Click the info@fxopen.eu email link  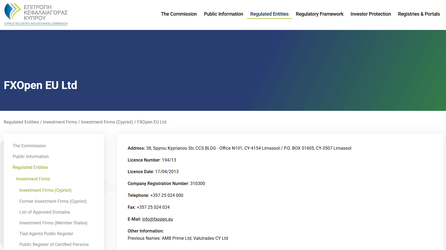pos(158,219)
